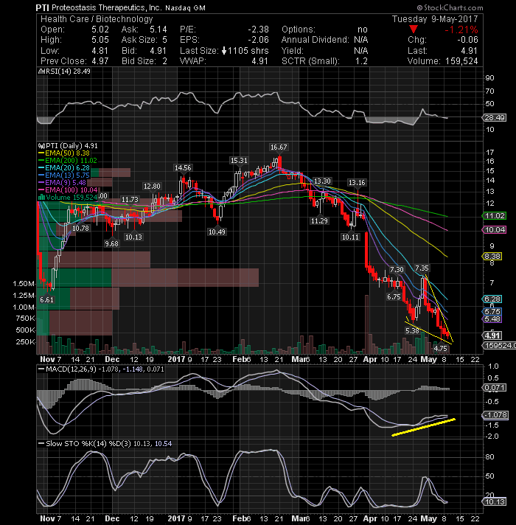Screen dimensions: 516x525
Task: Click the cyan EMA(20) 6.28 legend entry
Action: click(x=64, y=167)
